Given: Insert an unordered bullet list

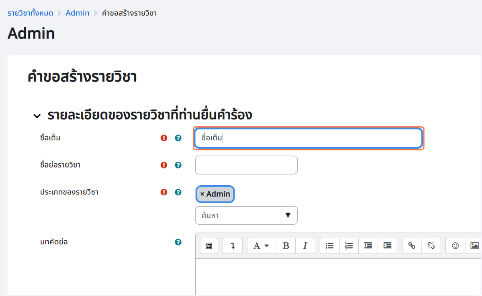Looking at the screenshot, I should coord(330,246).
